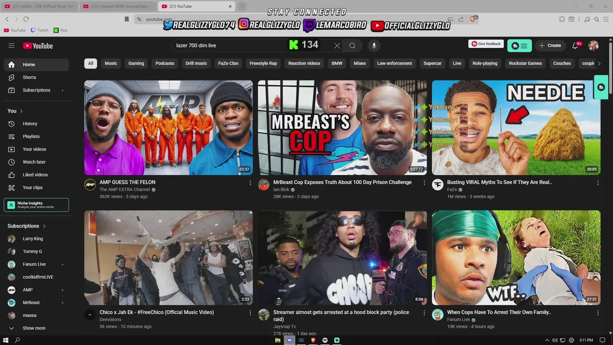Open Brave Shields lion icon
This screenshot has width=613, height=345.
pos(473,19)
